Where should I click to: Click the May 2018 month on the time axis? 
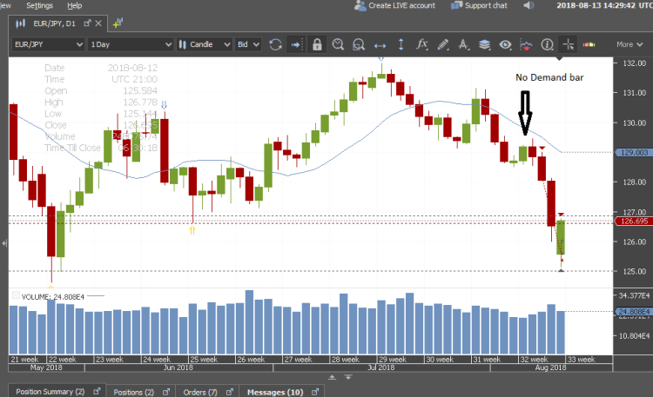pos(46,367)
